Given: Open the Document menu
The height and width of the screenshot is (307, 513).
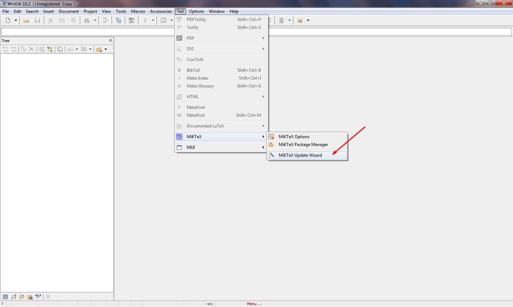Looking at the screenshot, I should pos(69,11).
